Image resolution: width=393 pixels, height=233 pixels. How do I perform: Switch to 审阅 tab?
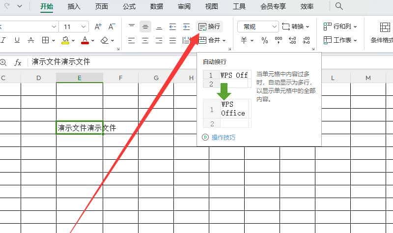click(x=184, y=6)
